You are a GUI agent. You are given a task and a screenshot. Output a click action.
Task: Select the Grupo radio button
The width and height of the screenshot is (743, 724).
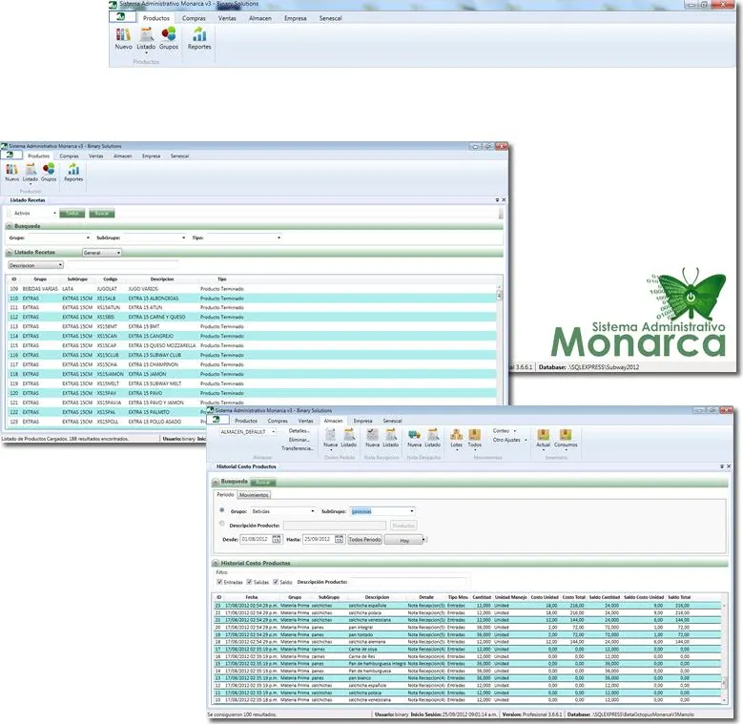222,510
